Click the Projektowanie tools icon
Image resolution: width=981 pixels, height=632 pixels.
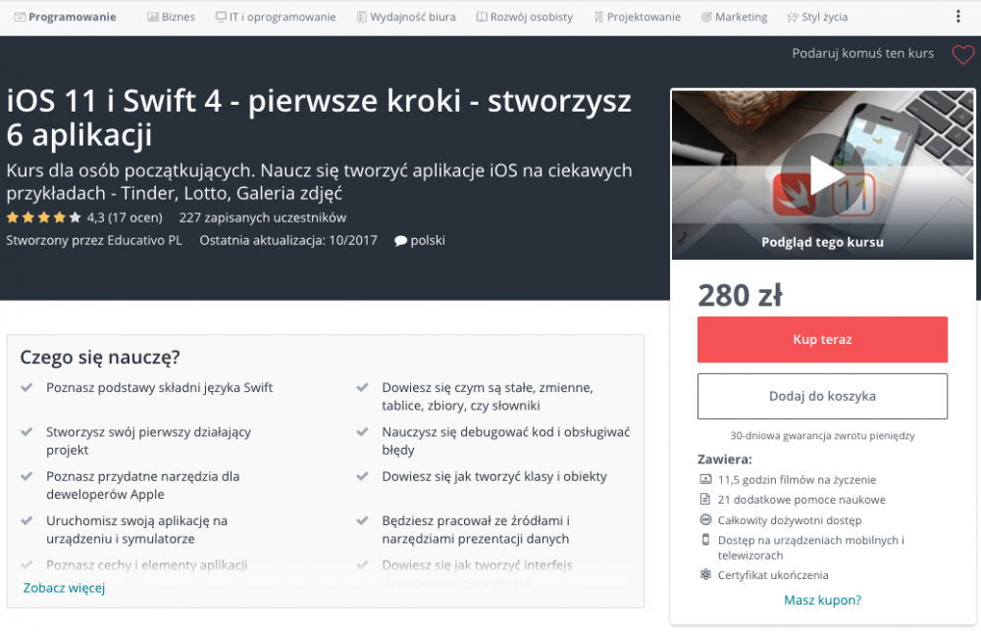(598, 17)
